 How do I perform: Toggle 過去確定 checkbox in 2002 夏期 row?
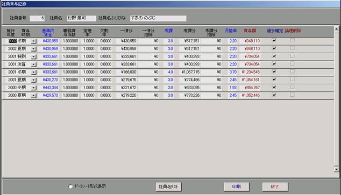(274, 48)
